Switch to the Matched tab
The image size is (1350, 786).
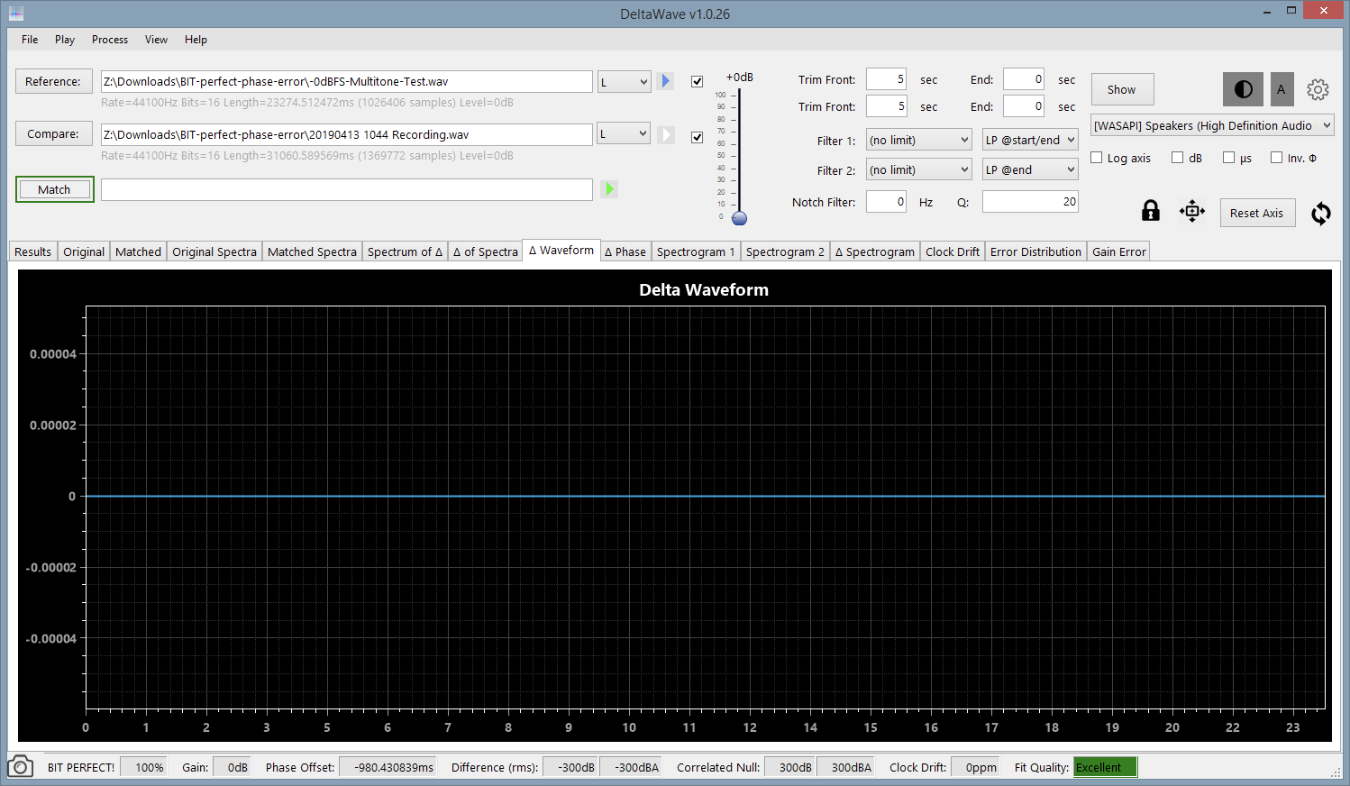click(139, 251)
